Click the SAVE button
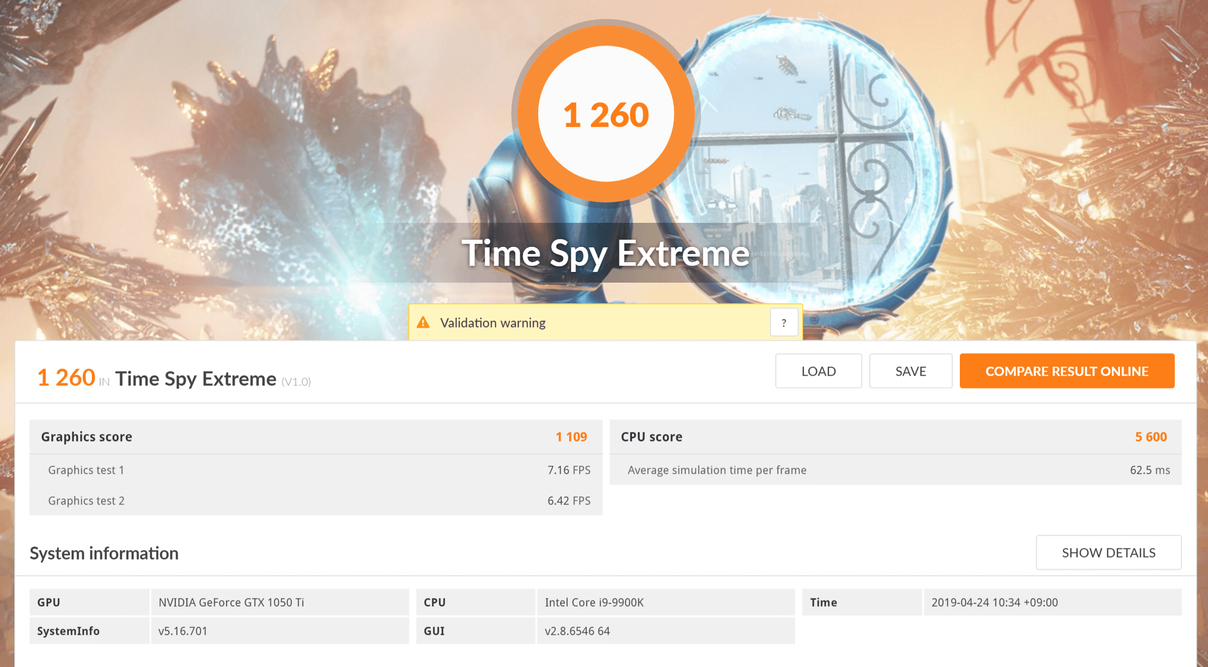The image size is (1208, 667). [910, 371]
